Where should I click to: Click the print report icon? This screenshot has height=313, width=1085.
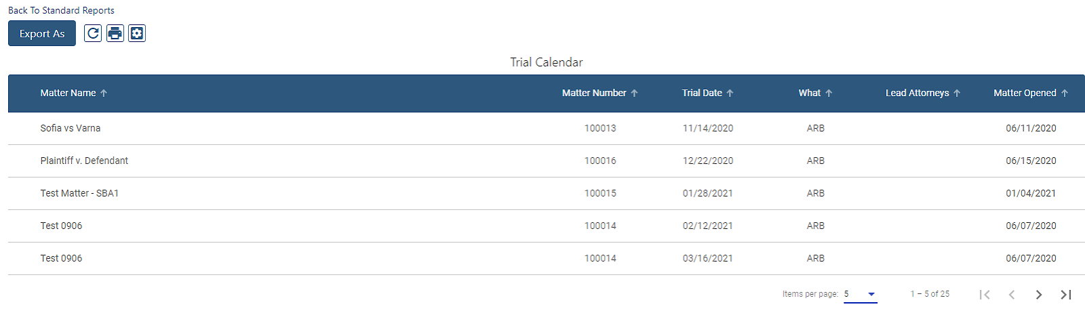tap(115, 33)
